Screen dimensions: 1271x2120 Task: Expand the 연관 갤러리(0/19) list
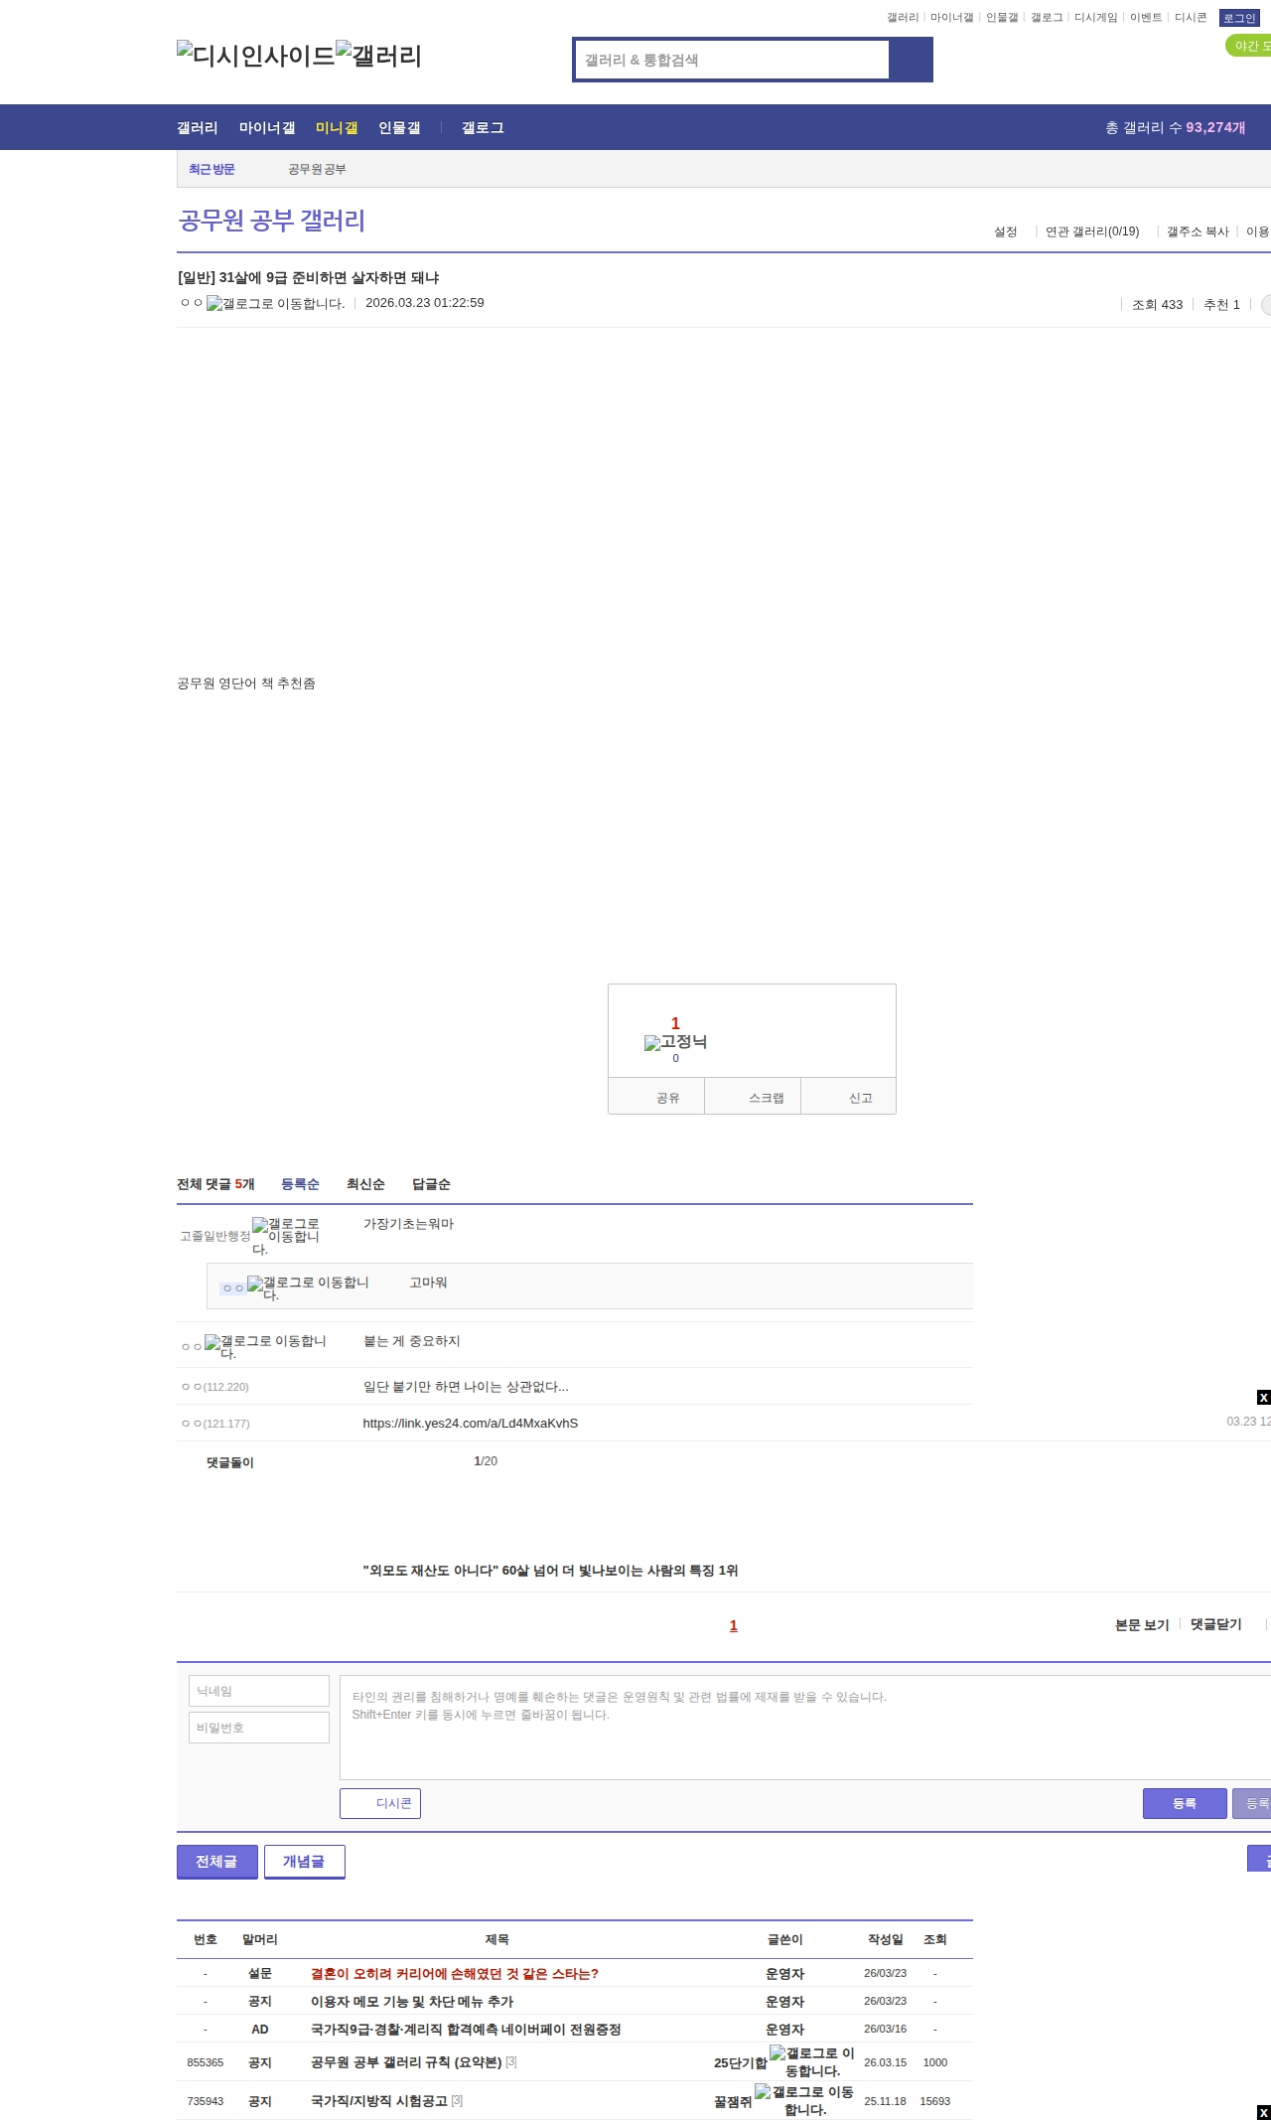point(1091,231)
